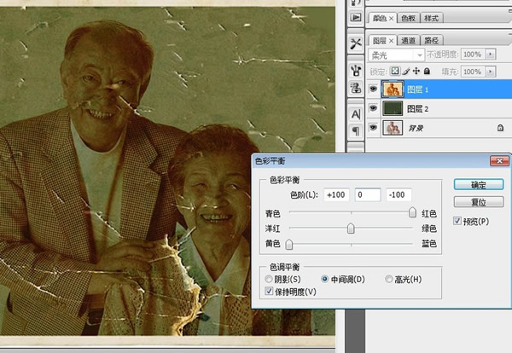This screenshot has width=512, height=353.
Task: Open the Paragraph (¶) panel icon
Action: coord(354,130)
